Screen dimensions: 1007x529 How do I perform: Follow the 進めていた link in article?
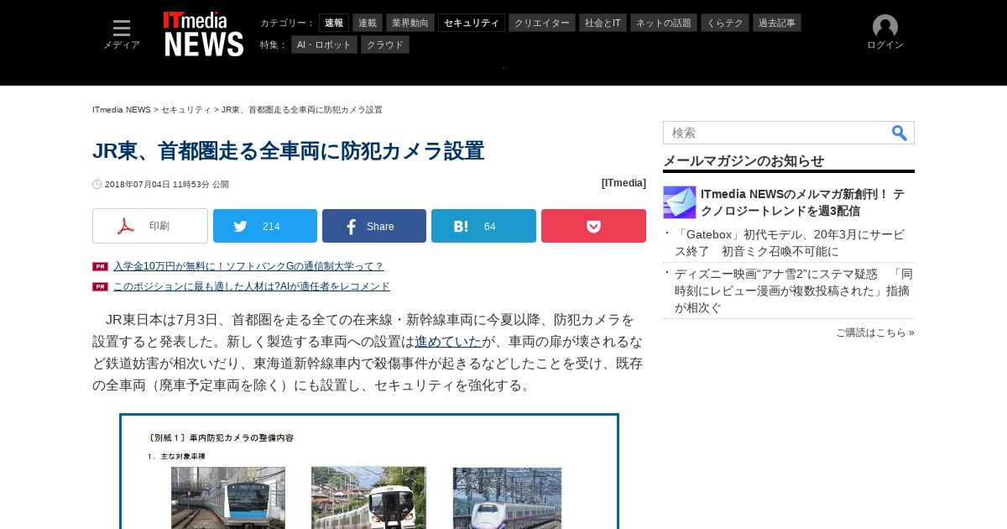448,342
